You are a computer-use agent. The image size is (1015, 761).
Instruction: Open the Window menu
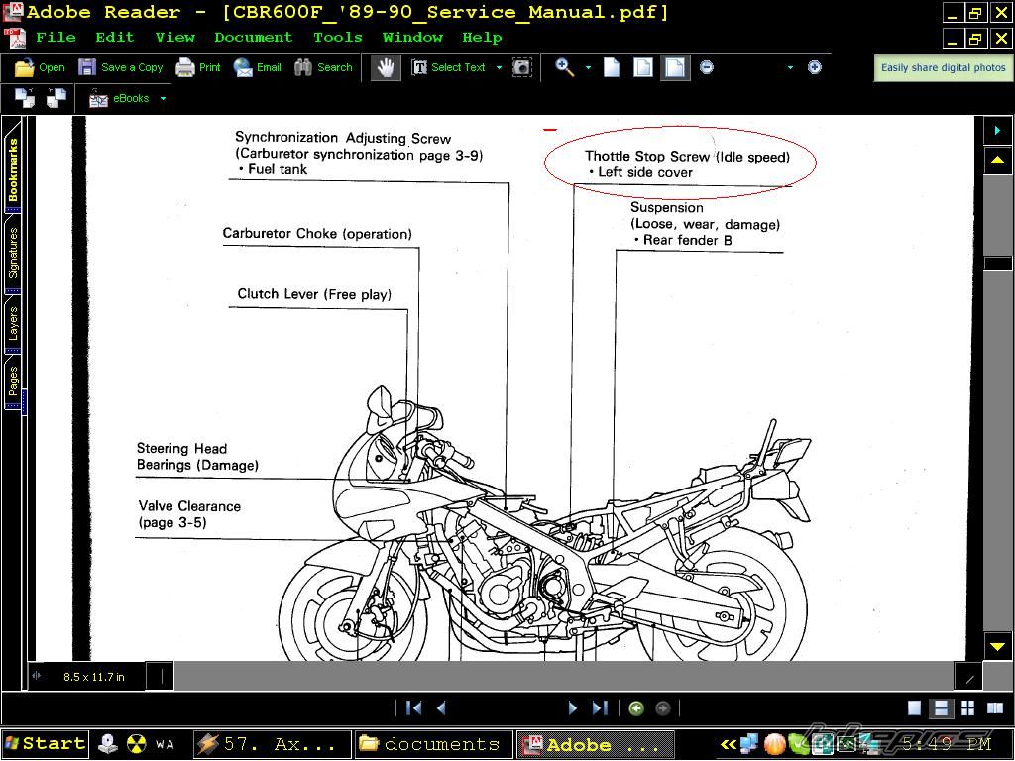(x=412, y=38)
